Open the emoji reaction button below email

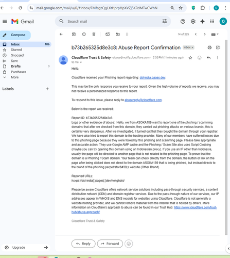[129, 244]
